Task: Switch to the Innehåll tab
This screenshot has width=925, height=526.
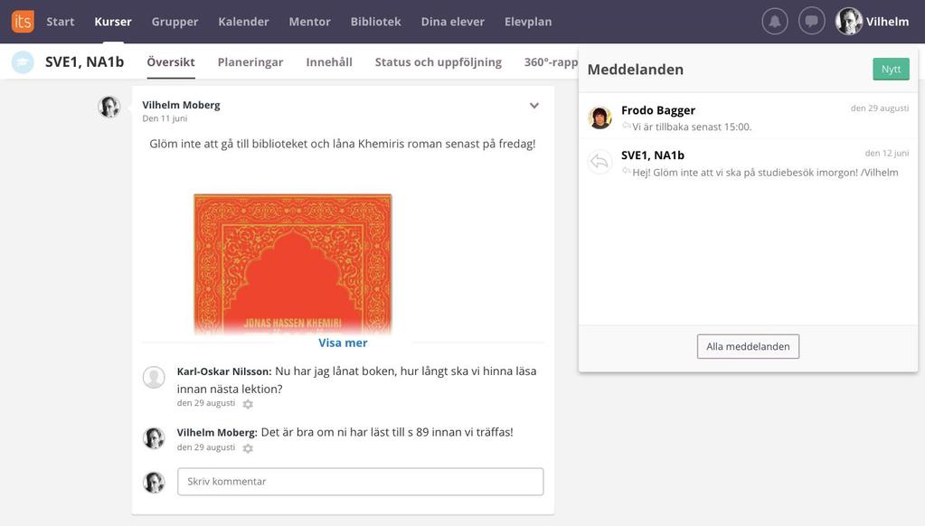Action: point(329,62)
